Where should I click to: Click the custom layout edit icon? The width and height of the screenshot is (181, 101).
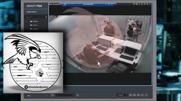pyautogui.click(x=142, y=95)
